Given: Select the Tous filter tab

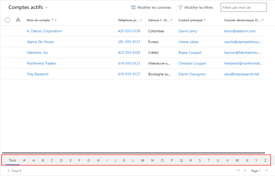Looking at the screenshot, I should point(13,160).
